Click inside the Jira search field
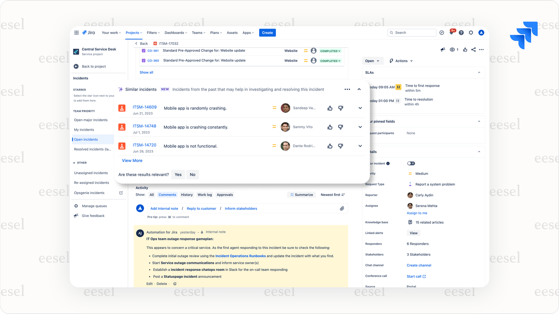The height and width of the screenshot is (314, 559). (x=412, y=32)
